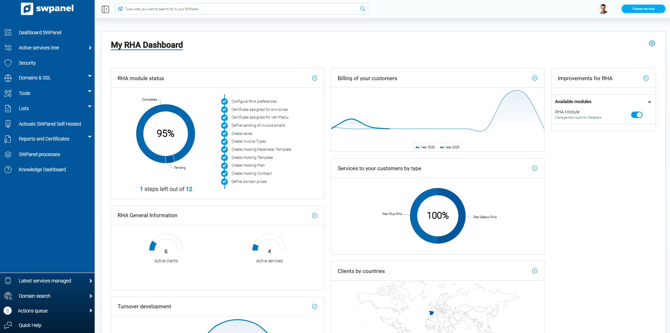Image resolution: width=670 pixels, height=333 pixels.
Task: Open dashboard settings gear icon
Action: [x=652, y=43]
